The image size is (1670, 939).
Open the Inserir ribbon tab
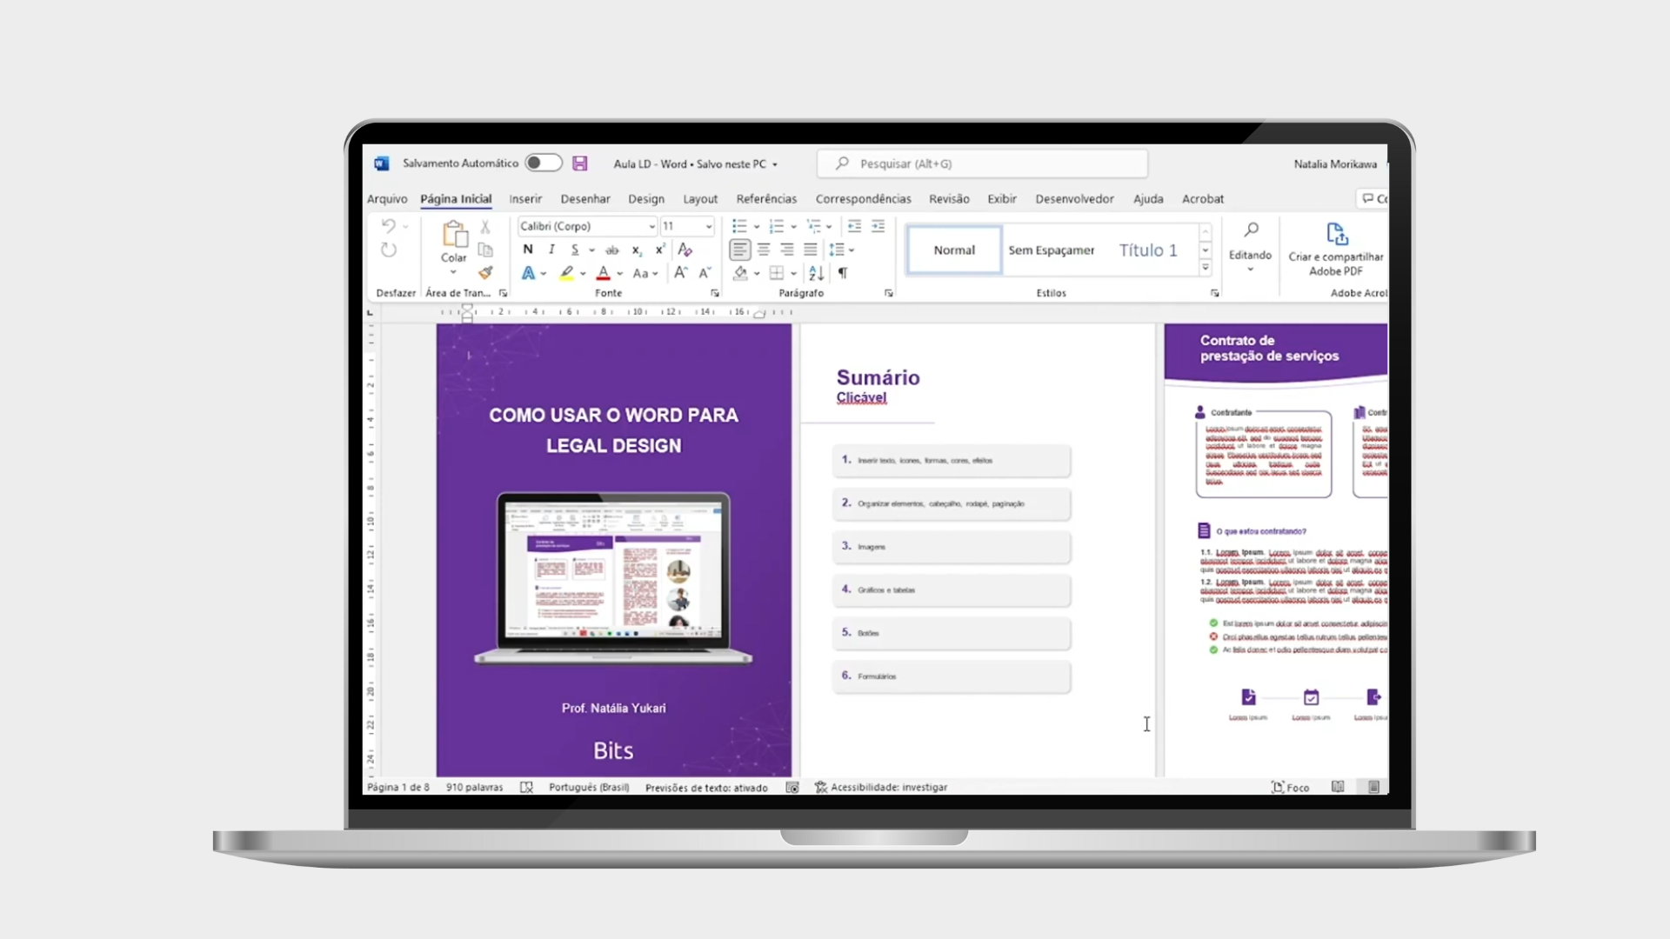[525, 198]
